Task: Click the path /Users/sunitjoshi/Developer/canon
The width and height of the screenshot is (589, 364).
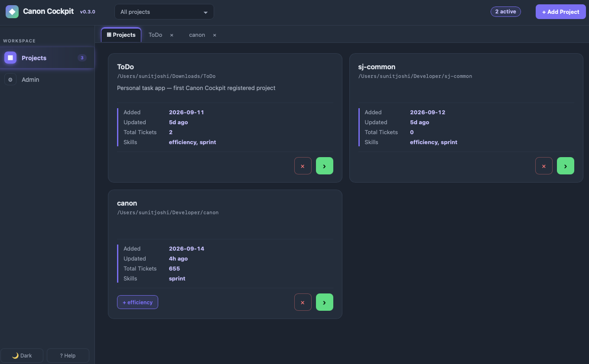Action: (x=168, y=213)
